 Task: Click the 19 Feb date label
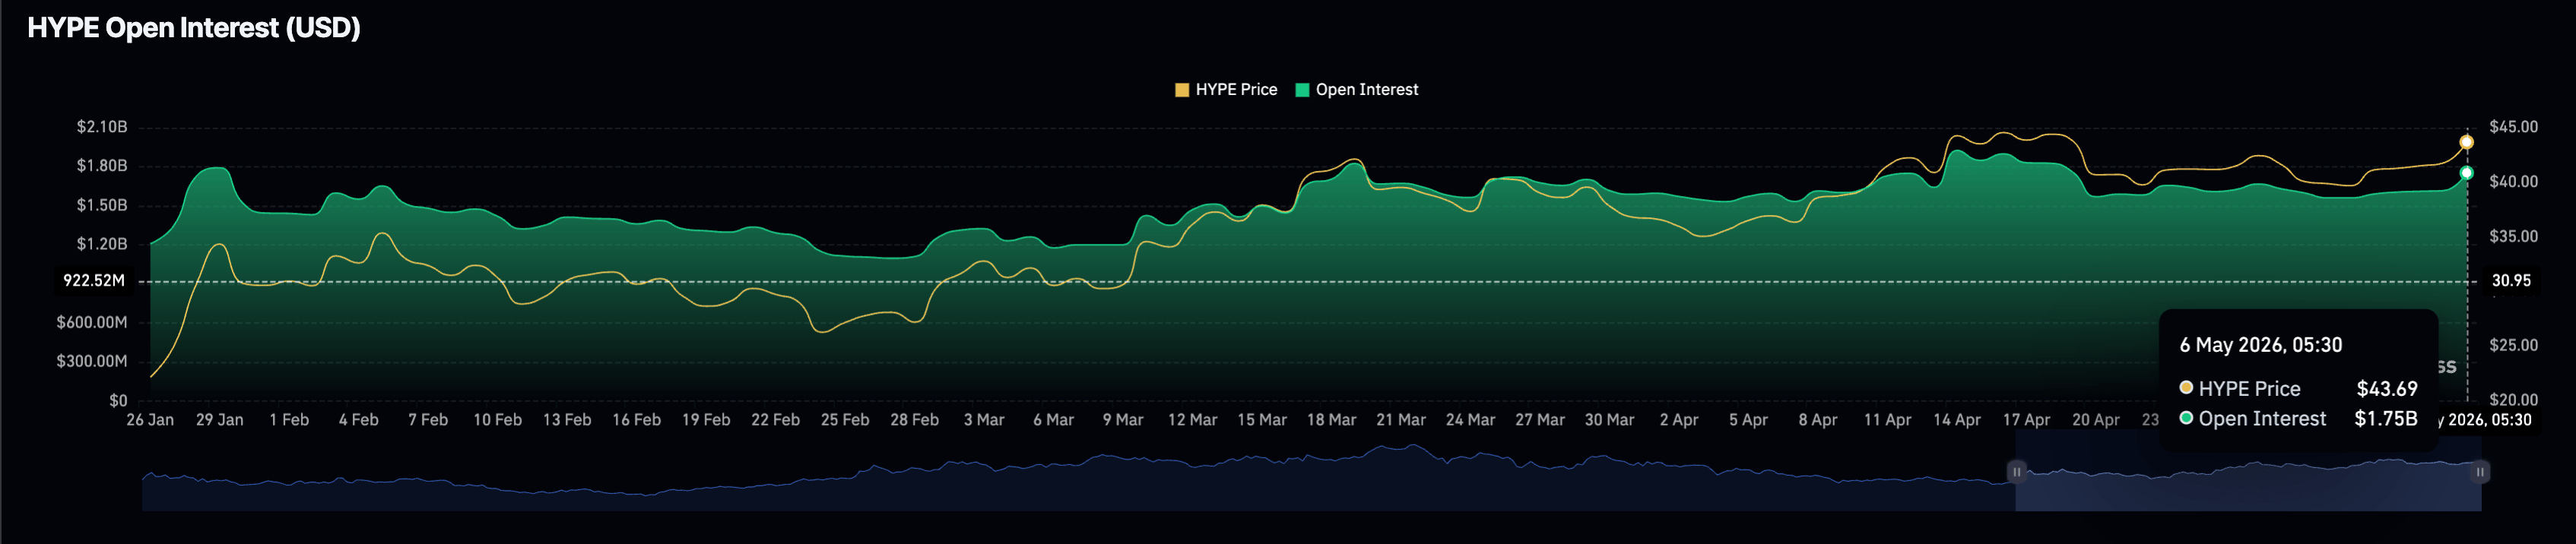[706, 420]
